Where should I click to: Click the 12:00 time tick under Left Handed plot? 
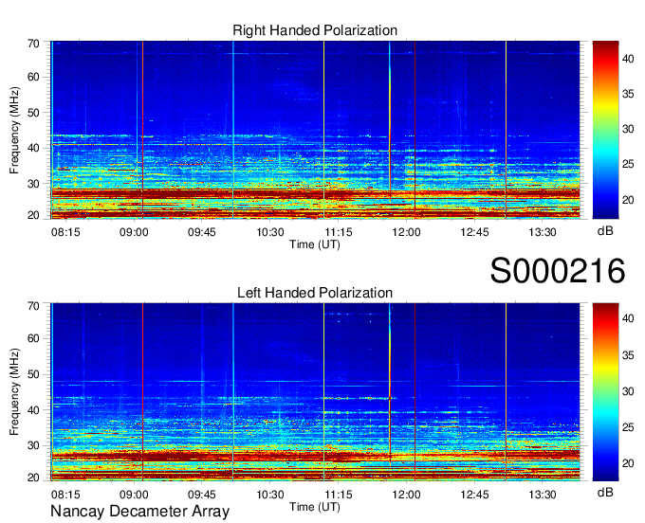point(406,495)
